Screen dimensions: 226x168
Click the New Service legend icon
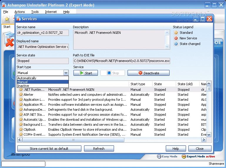click(176, 38)
